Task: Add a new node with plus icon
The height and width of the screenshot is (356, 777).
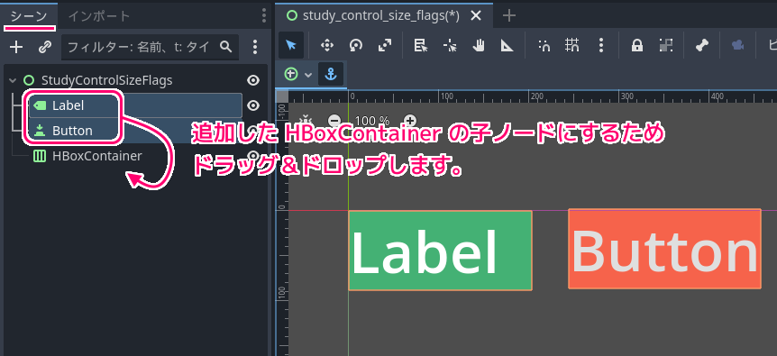Action: (x=17, y=47)
